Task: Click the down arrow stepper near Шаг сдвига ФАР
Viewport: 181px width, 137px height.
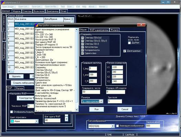Action: (x=66, y=119)
